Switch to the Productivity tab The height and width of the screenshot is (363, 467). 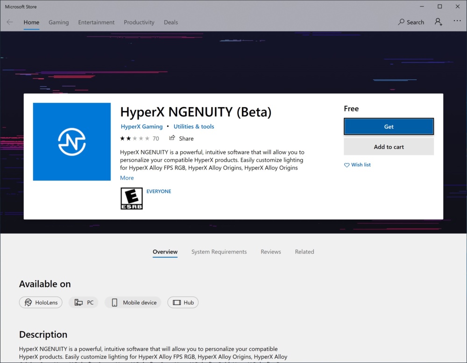pyautogui.click(x=139, y=22)
